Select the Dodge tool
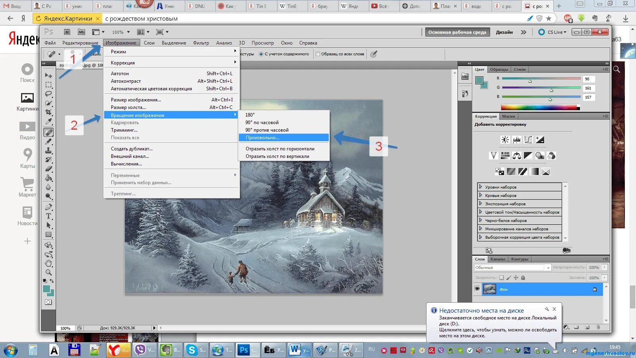 pyautogui.click(x=48, y=196)
